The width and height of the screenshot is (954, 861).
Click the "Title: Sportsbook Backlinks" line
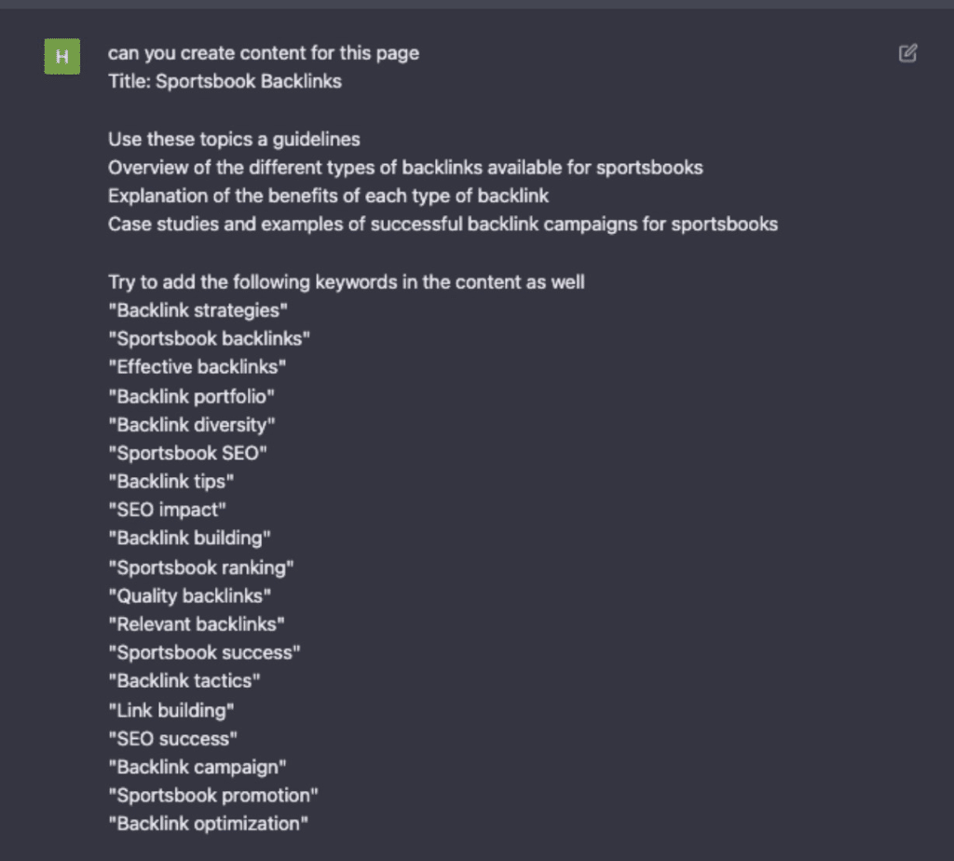(225, 81)
